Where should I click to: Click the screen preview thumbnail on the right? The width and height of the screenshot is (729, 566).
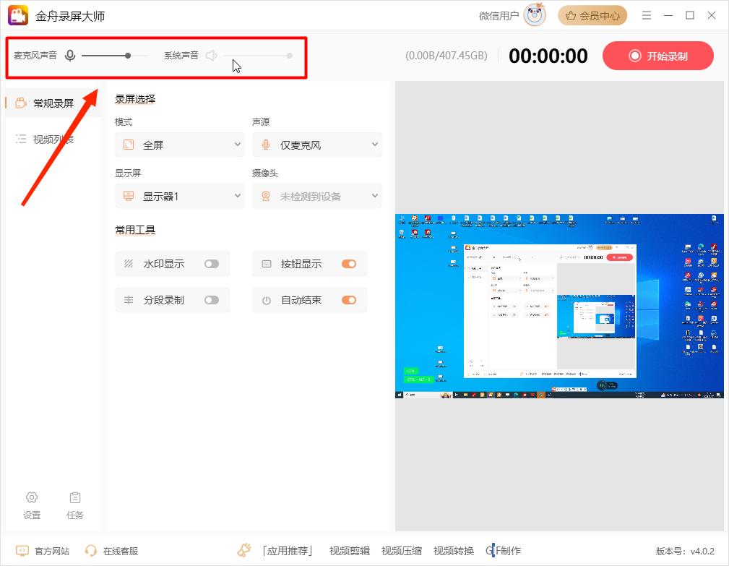coord(559,306)
